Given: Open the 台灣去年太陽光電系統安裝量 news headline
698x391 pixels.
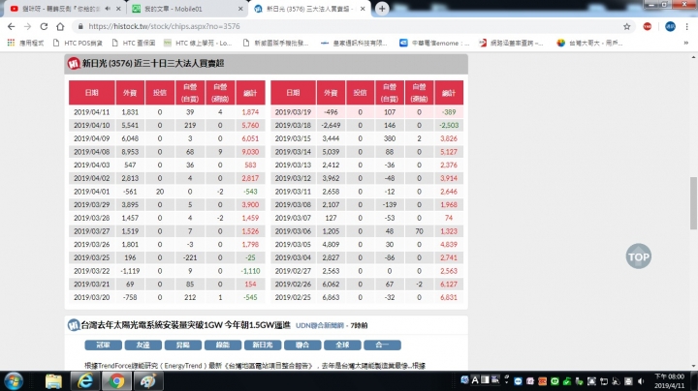Looking at the screenshot, I should (185, 325).
